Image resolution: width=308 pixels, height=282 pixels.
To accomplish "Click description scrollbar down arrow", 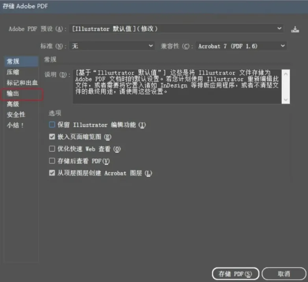I will [286, 100].
